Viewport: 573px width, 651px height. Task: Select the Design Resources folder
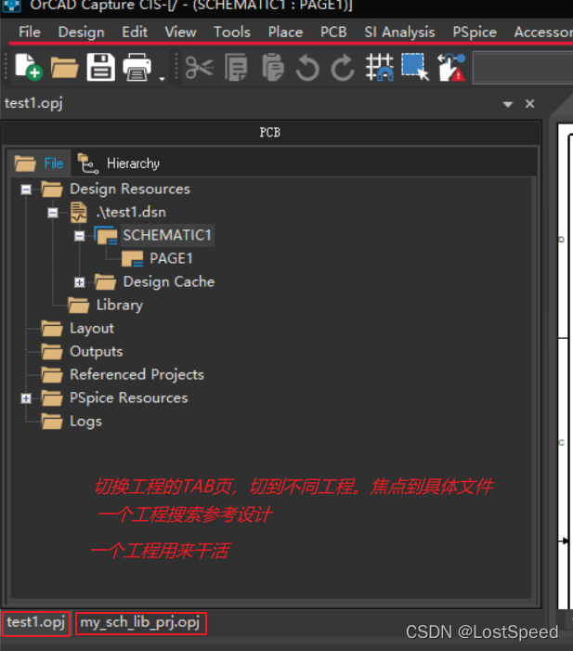click(130, 189)
